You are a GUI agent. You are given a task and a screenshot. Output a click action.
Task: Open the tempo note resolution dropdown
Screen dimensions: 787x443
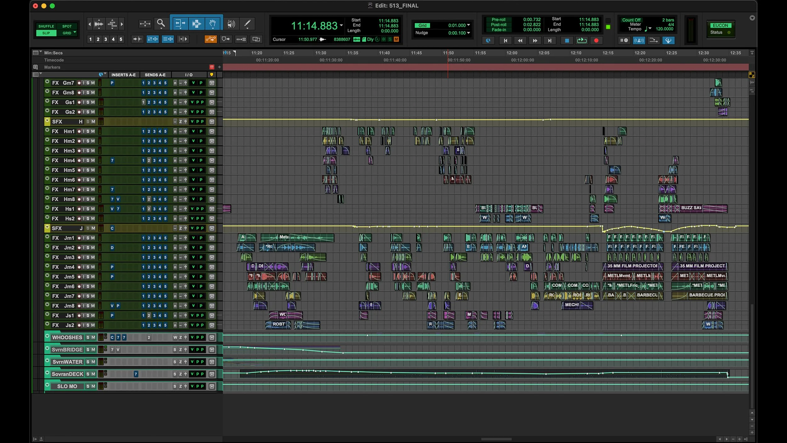point(650,29)
